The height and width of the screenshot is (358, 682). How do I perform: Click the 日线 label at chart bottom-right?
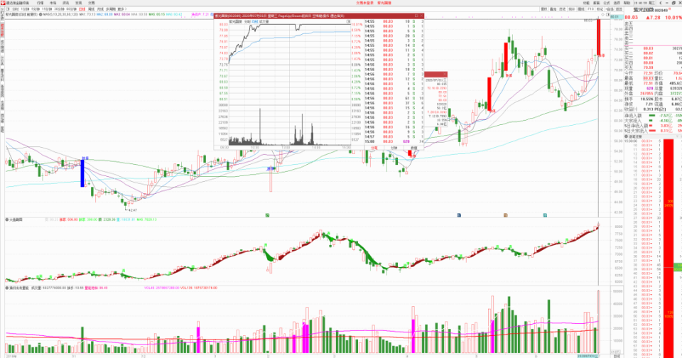[x=617, y=356]
